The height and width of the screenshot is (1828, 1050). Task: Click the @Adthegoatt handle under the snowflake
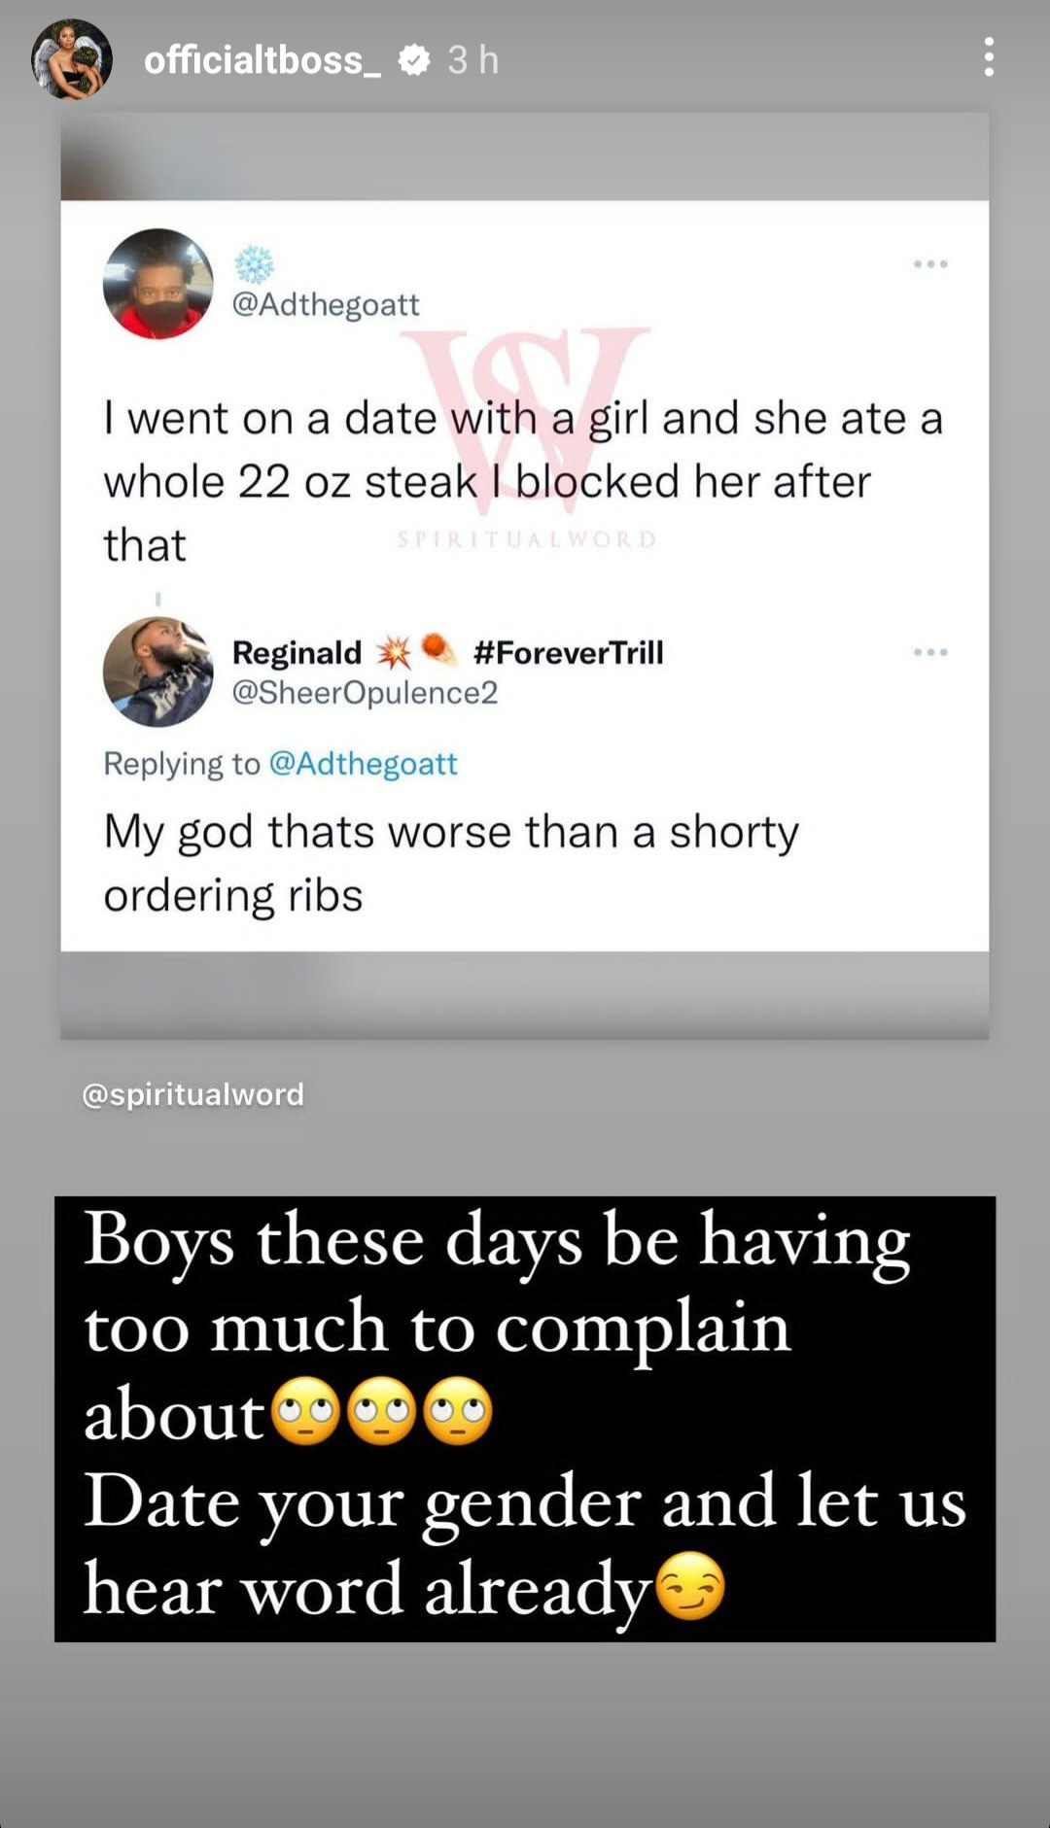coord(326,305)
